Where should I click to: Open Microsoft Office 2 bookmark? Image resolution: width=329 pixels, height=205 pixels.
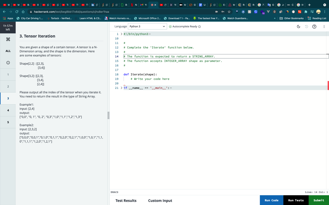[x=147, y=18]
